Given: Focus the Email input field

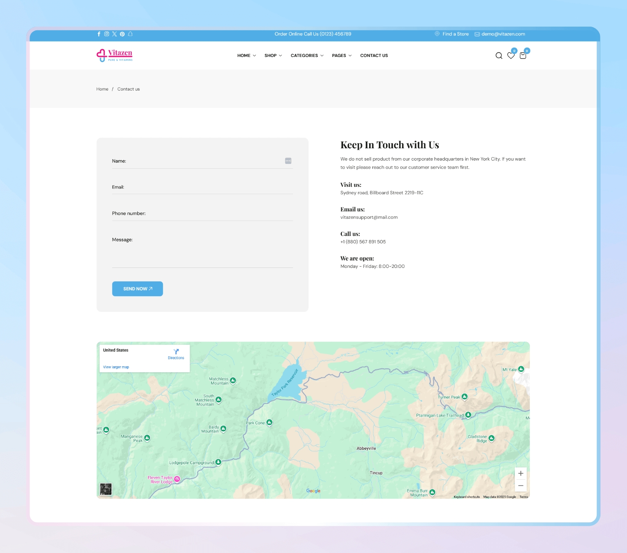Looking at the screenshot, I should [202, 187].
